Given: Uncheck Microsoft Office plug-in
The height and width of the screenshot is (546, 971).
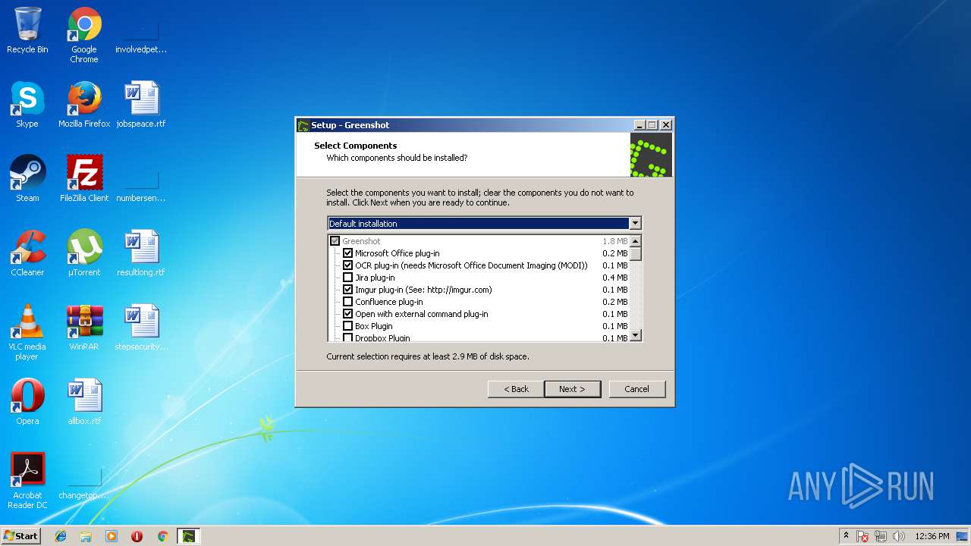Looking at the screenshot, I should (348, 253).
